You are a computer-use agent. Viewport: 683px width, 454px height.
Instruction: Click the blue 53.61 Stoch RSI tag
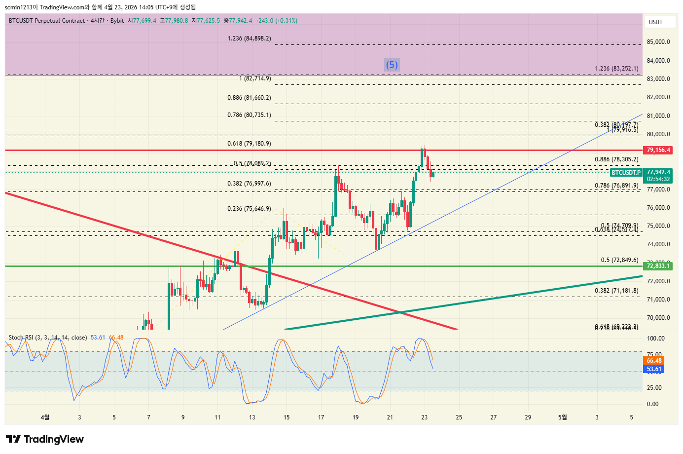[x=654, y=369]
